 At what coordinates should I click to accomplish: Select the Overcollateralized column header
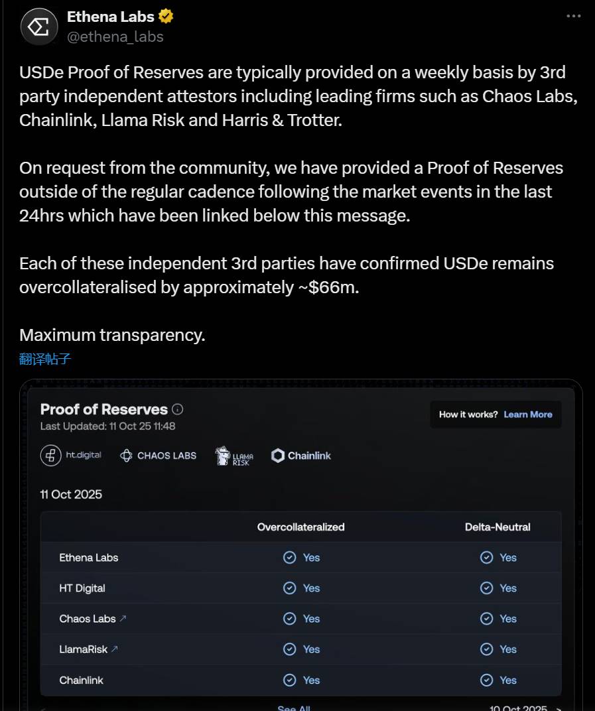[301, 527]
